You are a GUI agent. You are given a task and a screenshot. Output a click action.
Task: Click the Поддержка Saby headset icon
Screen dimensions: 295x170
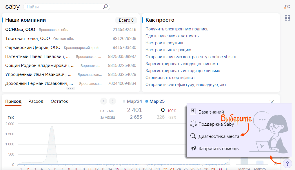193,124
